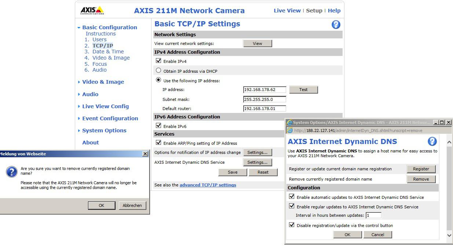The width and height of the screenshot is (453, 246).
Task: Open help for Basic TCP/IP Settings
Action: tap(336, 24)
